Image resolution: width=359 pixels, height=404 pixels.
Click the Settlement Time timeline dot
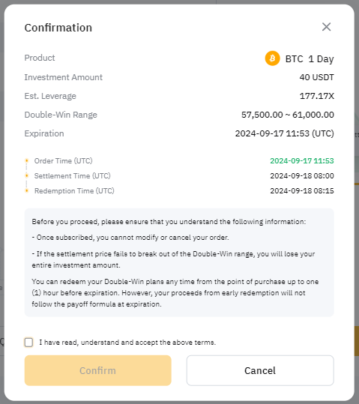[x=26, y=175]
